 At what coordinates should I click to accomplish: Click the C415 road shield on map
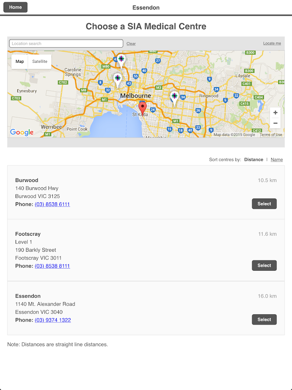click(x=244, y=104)
